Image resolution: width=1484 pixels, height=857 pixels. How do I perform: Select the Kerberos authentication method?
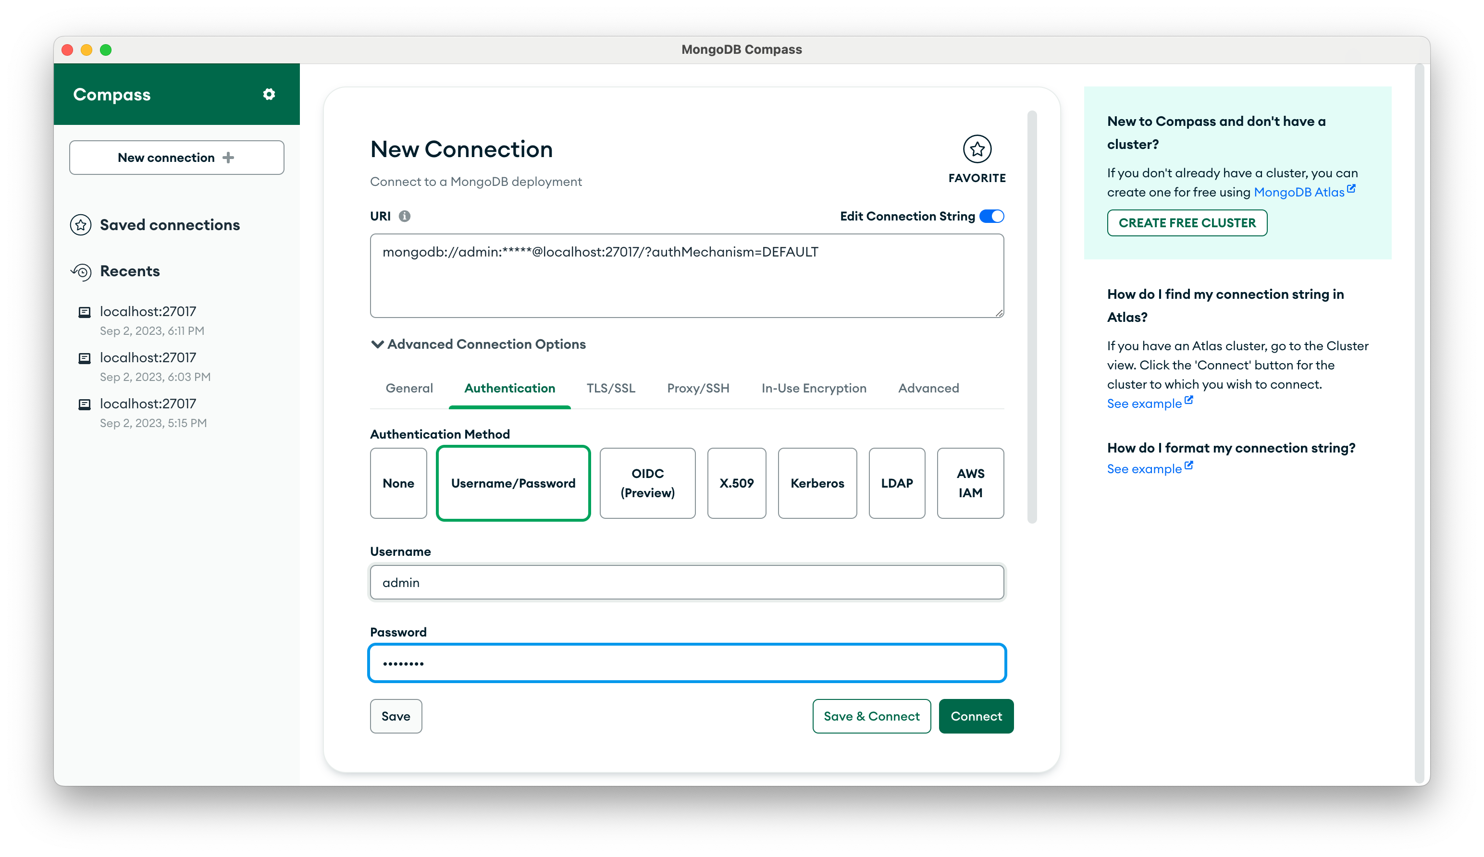[x=816, y=483]
